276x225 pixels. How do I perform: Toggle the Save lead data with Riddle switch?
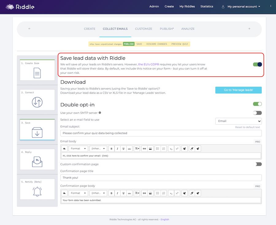tap(257, 65)
